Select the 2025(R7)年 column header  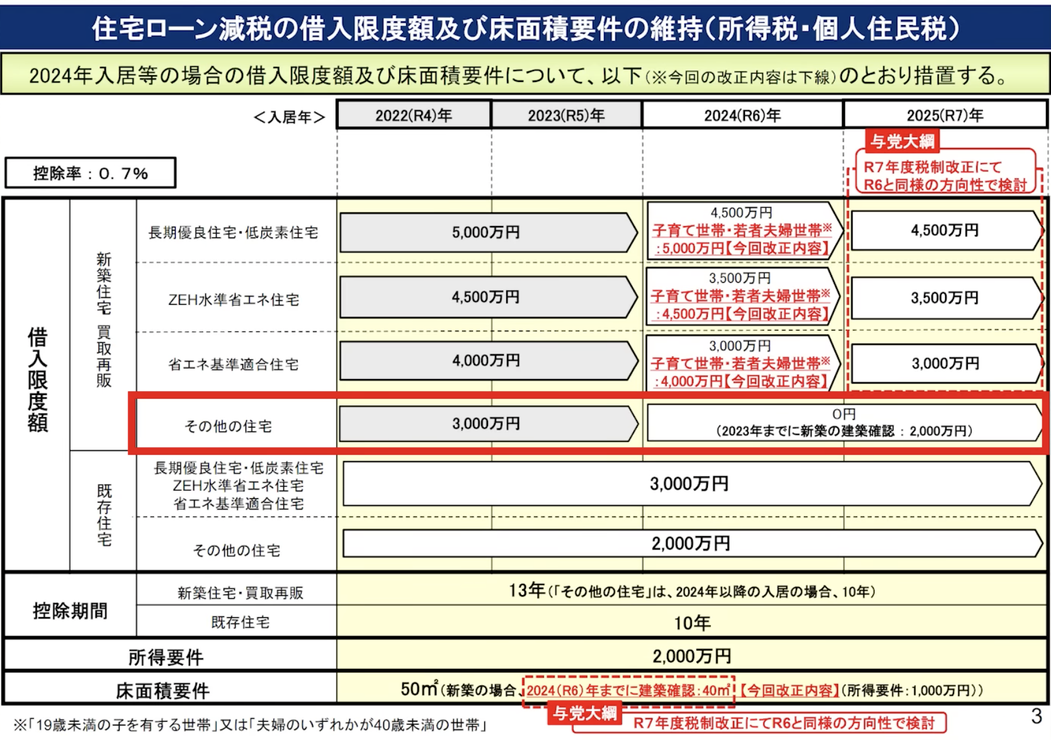(x=945, y=115)
